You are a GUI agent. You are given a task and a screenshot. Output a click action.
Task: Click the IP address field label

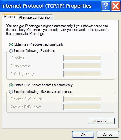coord(18,58)
